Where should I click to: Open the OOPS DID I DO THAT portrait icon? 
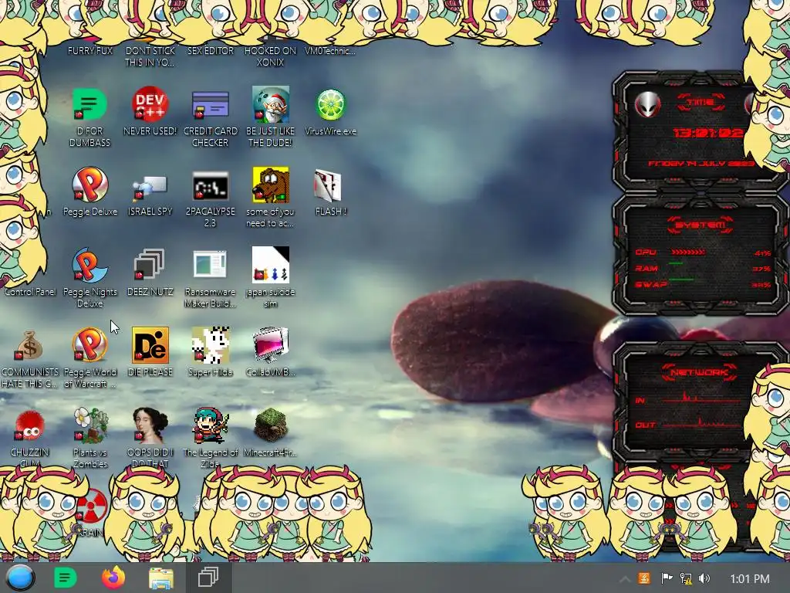[x=150, y=425]
